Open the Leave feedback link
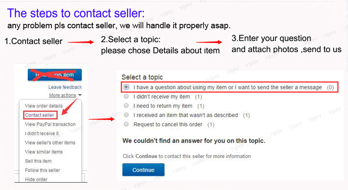This screenshot has width=348, height=190. [65, 87]
